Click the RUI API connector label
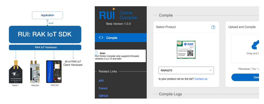Image resolution: width=264 pixels, height=104 pixels. [51, 23]
